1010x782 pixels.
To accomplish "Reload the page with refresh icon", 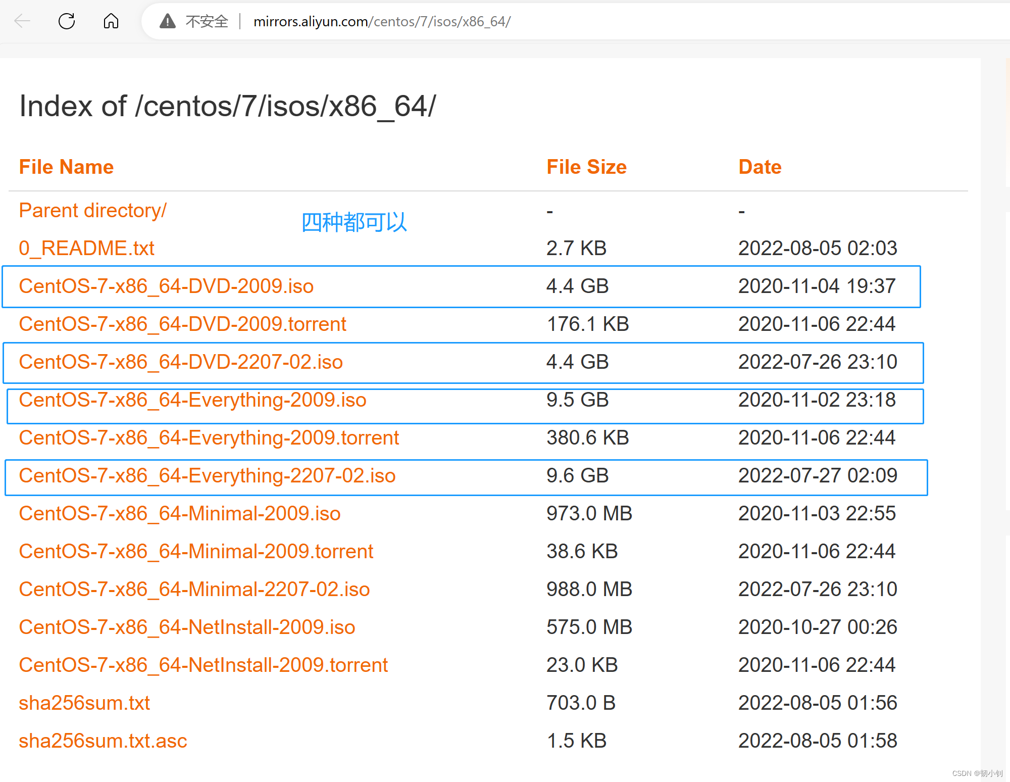I will click(67, 21).
